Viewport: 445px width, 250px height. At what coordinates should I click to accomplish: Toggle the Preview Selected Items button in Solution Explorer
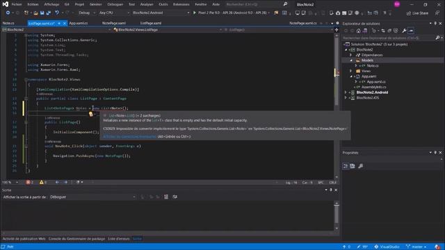pos(411,31)
